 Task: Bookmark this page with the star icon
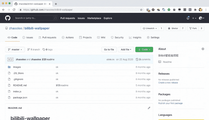(x=141, y=10)
